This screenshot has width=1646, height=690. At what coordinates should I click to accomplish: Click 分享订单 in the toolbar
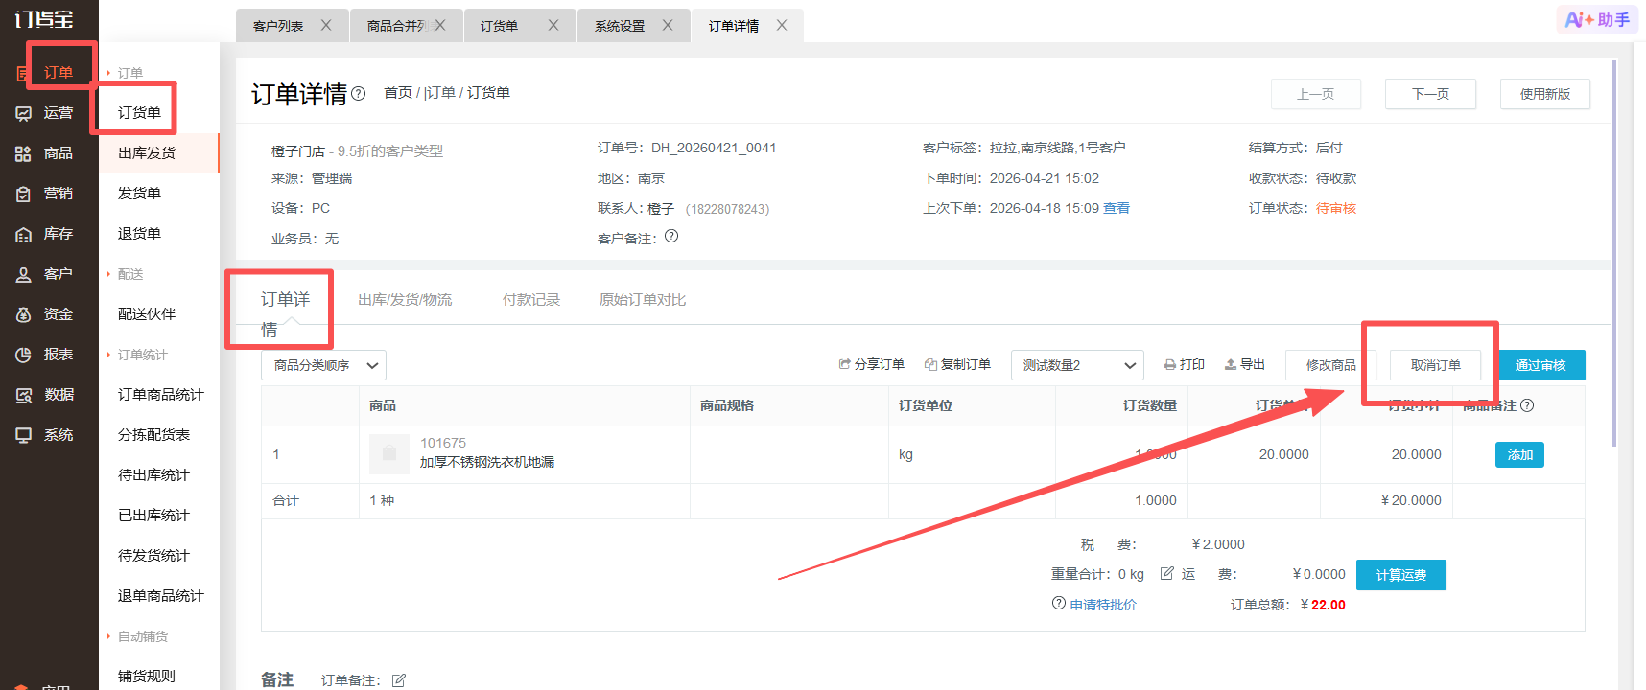[x=871, y=364]
